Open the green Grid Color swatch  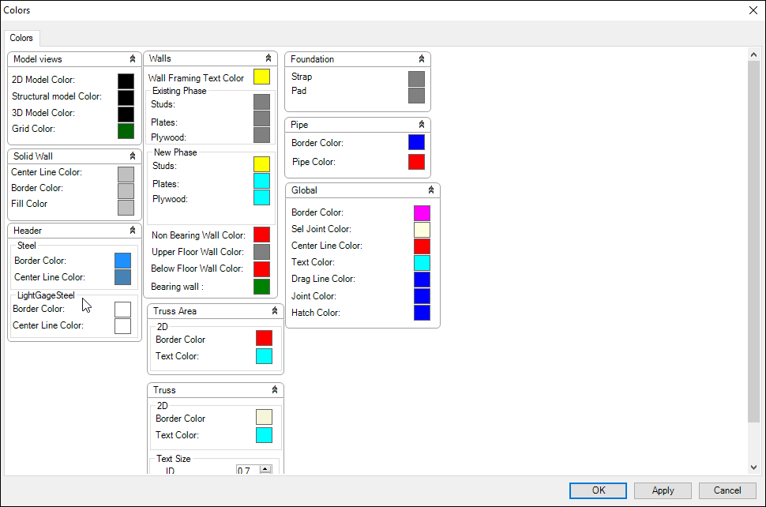click(126, 130)
